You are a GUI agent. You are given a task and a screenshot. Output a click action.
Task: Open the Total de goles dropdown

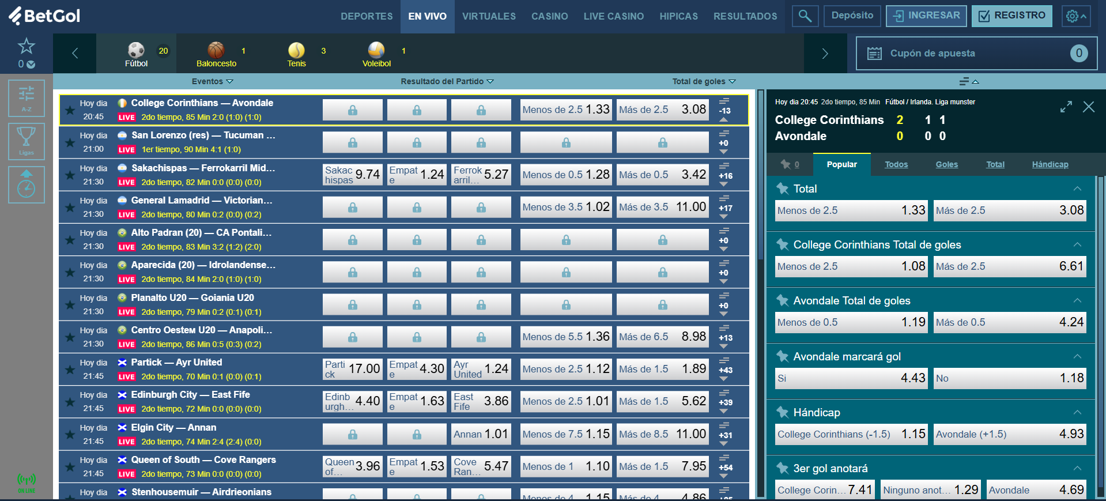[704, 81]
